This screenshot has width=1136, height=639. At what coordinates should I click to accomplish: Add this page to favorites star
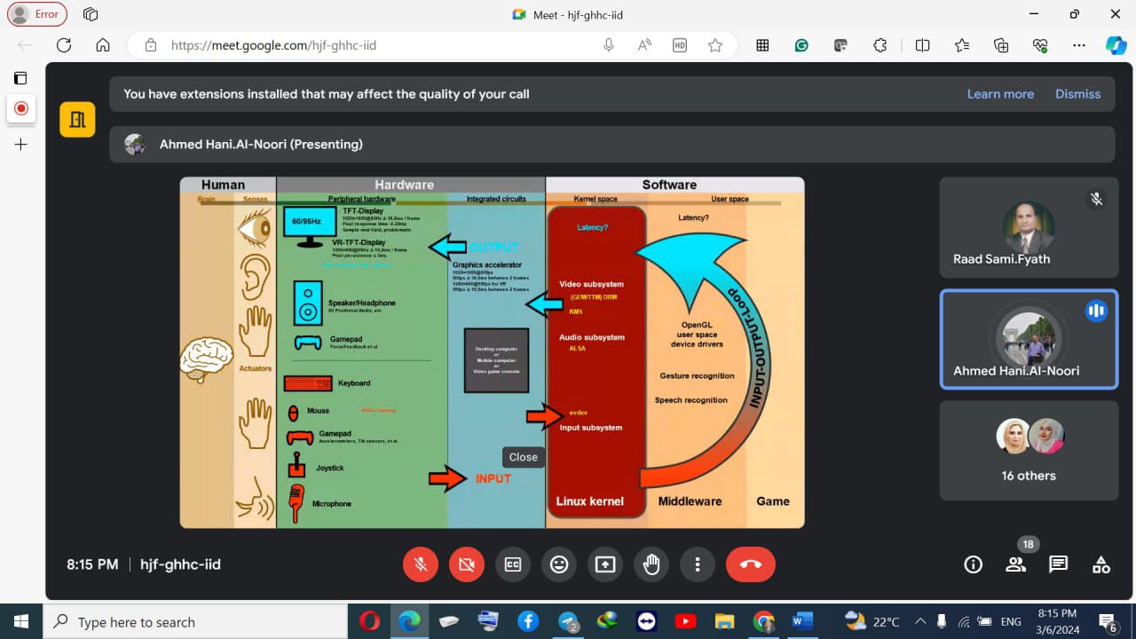(x=715, y=45)
